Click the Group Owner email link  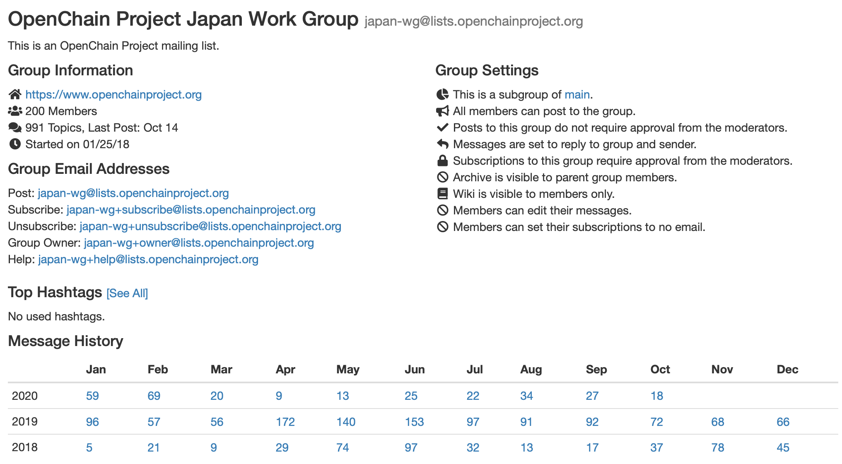tap(199, 243)
